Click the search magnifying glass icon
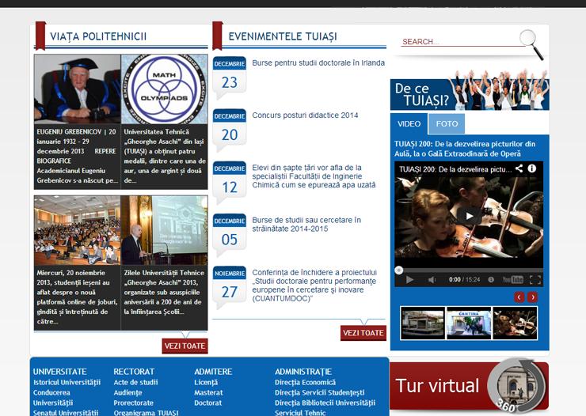Viewport: 586px width, 416px height. 531,44
